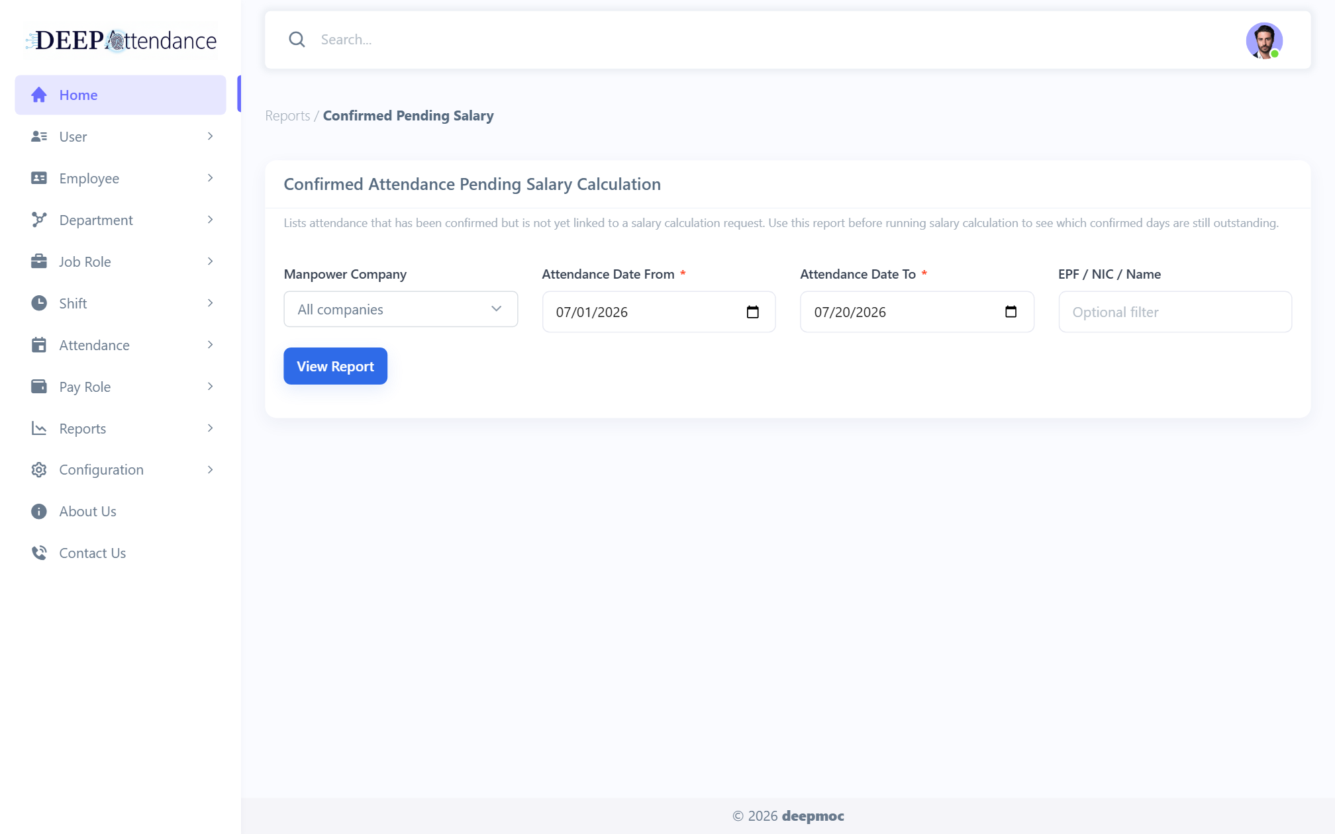Expand the Employee menu chevron
Viewport: 1335px width, 834px height.
click(211, 178)
